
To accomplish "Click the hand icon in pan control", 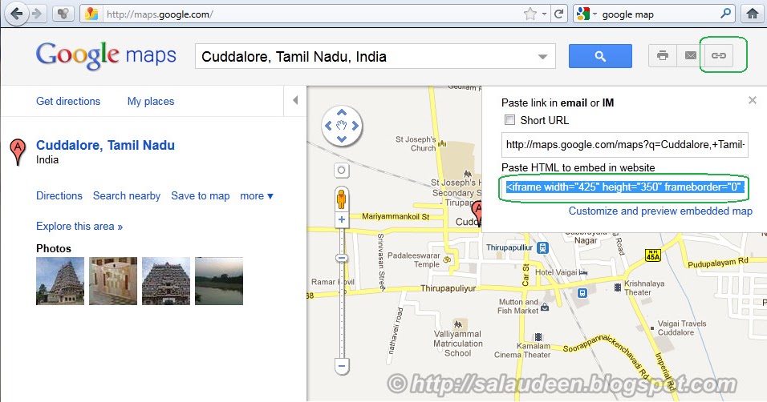I will (x=342, y=126).
